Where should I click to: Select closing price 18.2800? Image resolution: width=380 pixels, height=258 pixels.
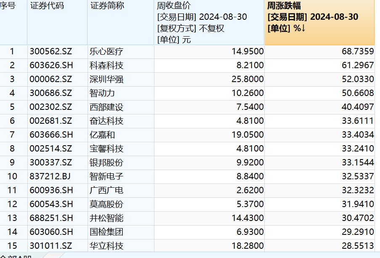pyautogui.click(x=247, y=246)
